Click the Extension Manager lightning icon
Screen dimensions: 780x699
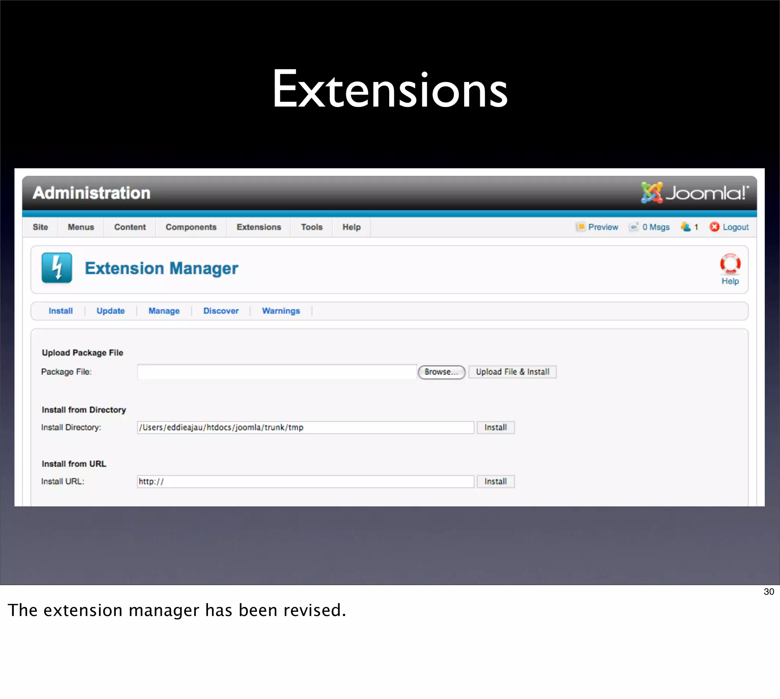point(57,268)
